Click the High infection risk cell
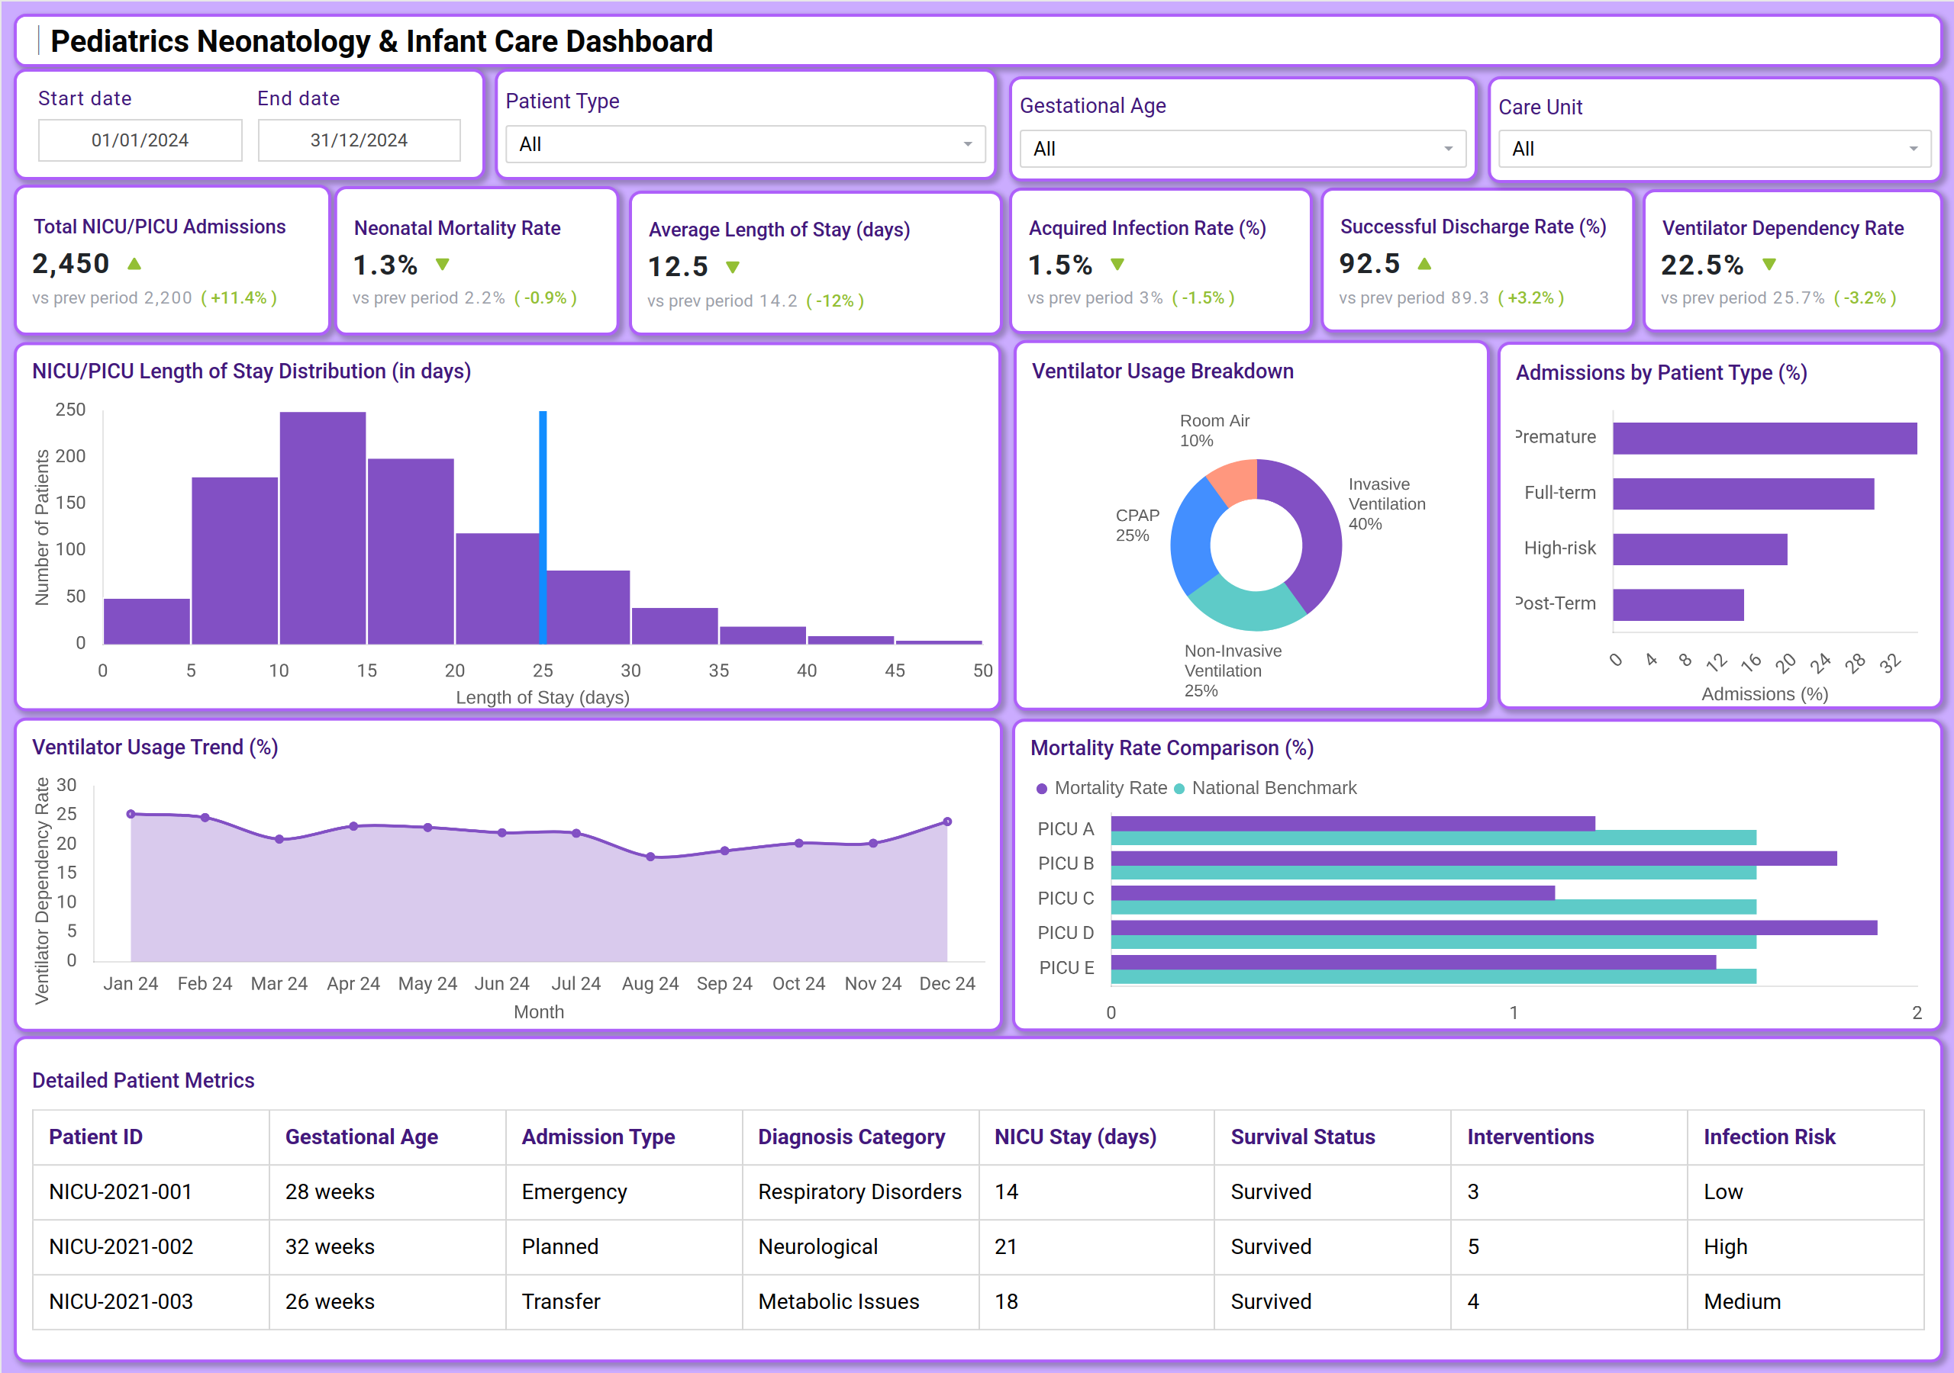Image resolution: width=1954 pixels, height=1373 pixels. point(1805,1247)
